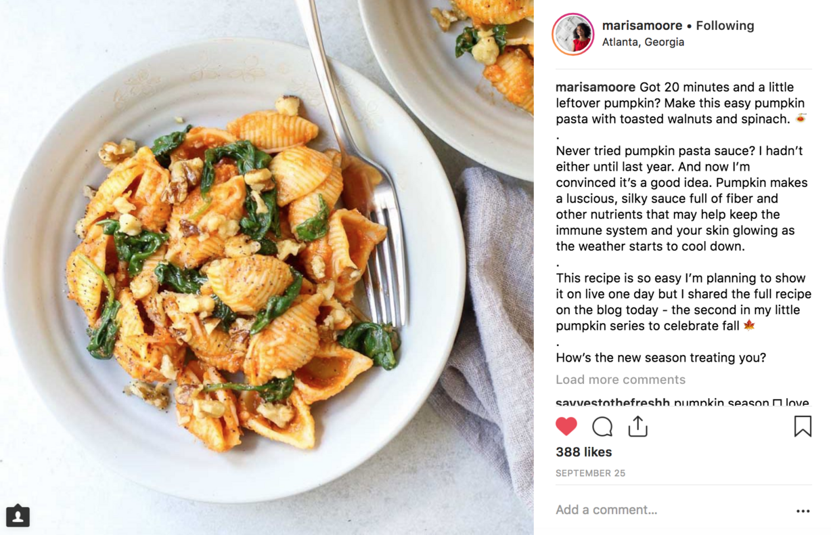Open marisamoore profile picture avatar

[x=573, y=34]
